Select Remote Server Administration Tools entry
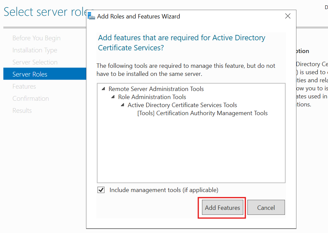The width and height of the screenshot is (328, 233). coord(156,89)
